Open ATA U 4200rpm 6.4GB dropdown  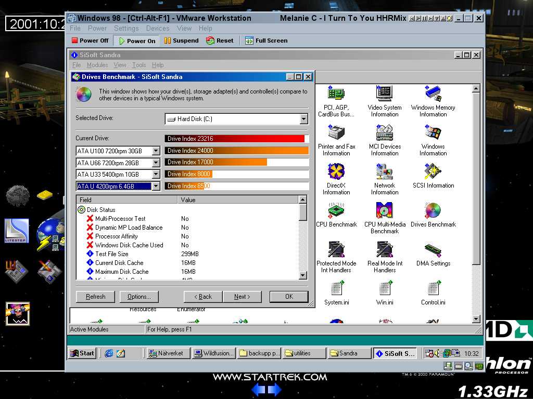click(x=156, y=186)
